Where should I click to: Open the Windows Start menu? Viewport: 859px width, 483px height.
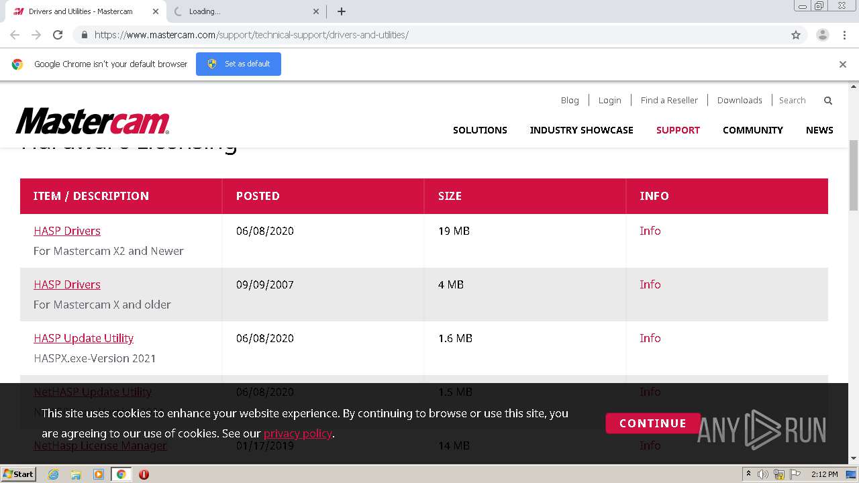click(18, 474)
